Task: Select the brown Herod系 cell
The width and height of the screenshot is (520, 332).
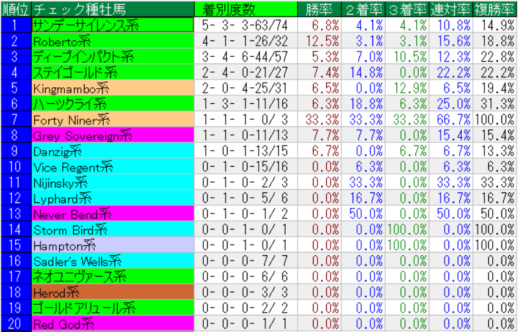Action: [112, 292]
